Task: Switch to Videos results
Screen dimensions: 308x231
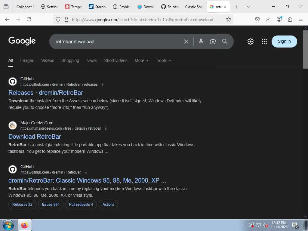Action: (48, 60)
